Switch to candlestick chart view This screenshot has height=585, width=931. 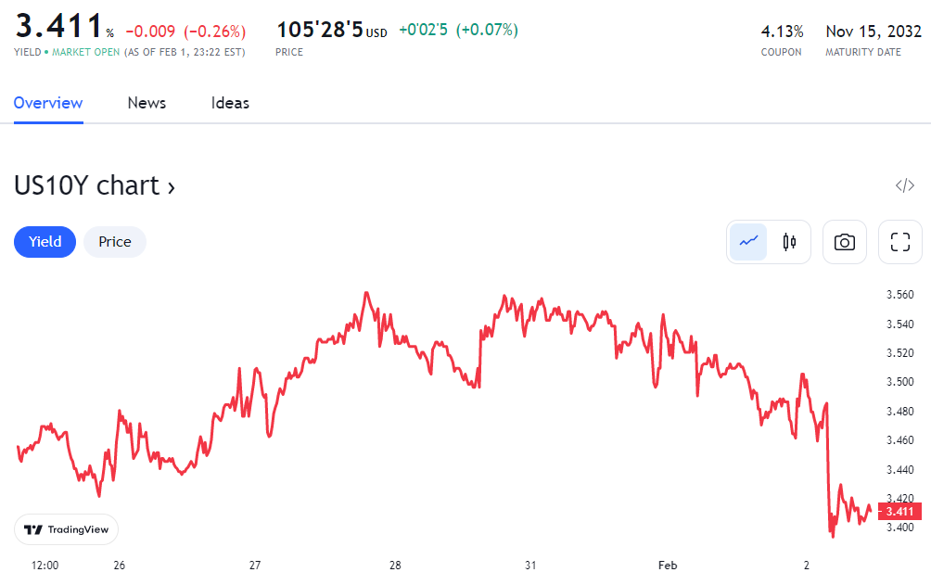point(790,242)
